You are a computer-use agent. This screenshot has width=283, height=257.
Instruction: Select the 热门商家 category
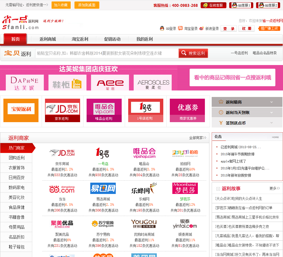16,148
